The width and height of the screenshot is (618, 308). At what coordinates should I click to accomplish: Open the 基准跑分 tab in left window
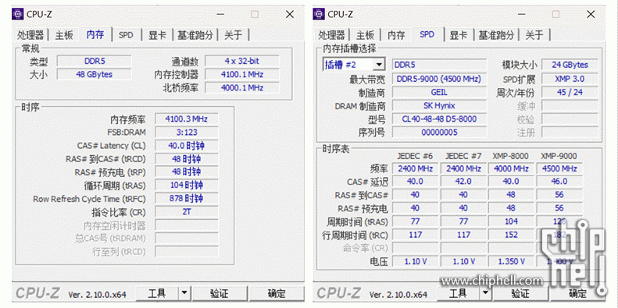point(195,35)
